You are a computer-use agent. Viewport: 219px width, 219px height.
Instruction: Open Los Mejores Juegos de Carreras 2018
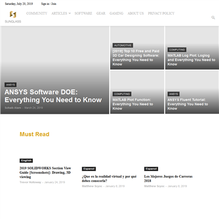pyautogui.click(x=169, y=179)
